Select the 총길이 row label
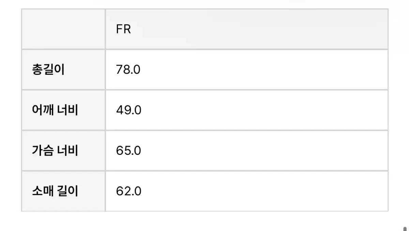 point(48,70)
